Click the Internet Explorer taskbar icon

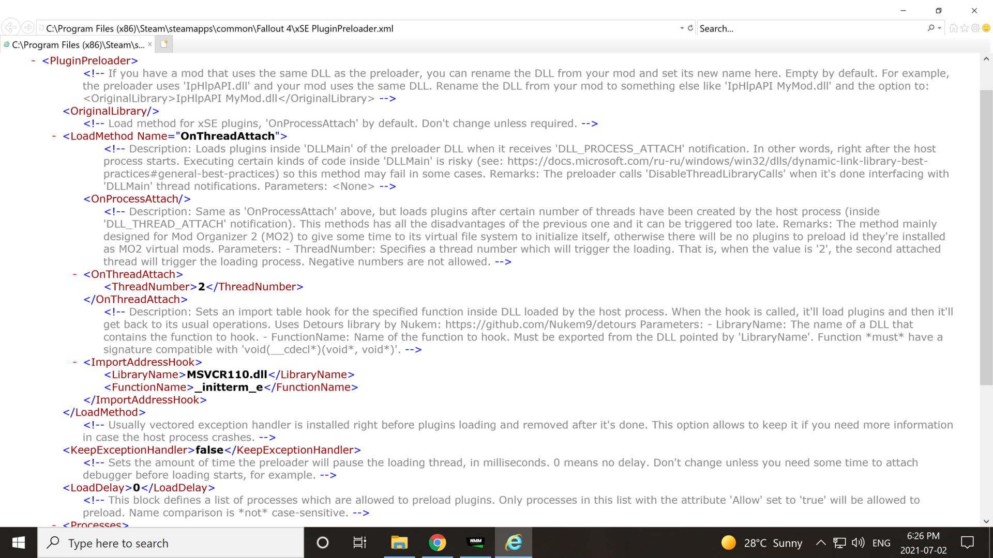(514, 542)
